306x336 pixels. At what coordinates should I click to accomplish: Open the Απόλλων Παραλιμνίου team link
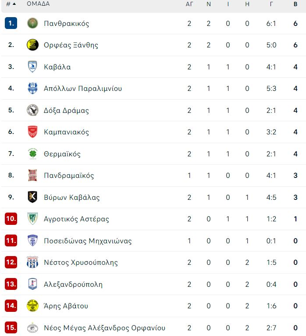tap(83, 88)
